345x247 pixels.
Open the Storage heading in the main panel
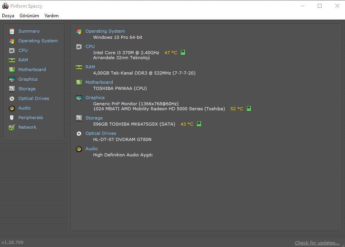coord(94,118)
